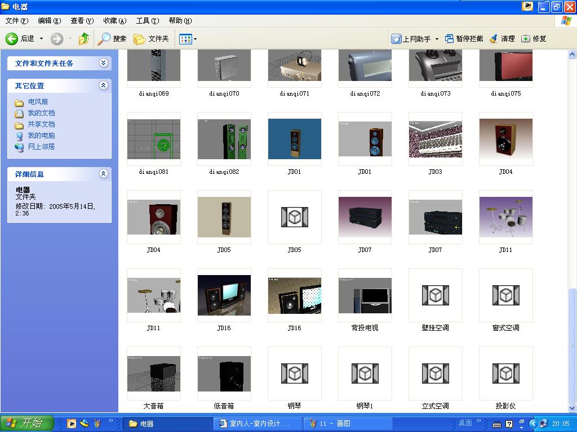Viewport: 577px width, 432px height.
Task: Expand the 文件和文件夹任务 panel
Action: click(x=104, y=63)
